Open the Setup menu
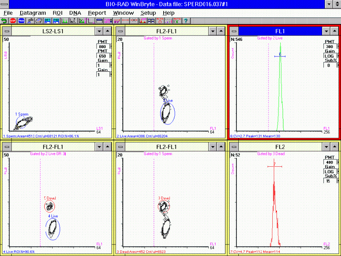 [x=148, y=13]
